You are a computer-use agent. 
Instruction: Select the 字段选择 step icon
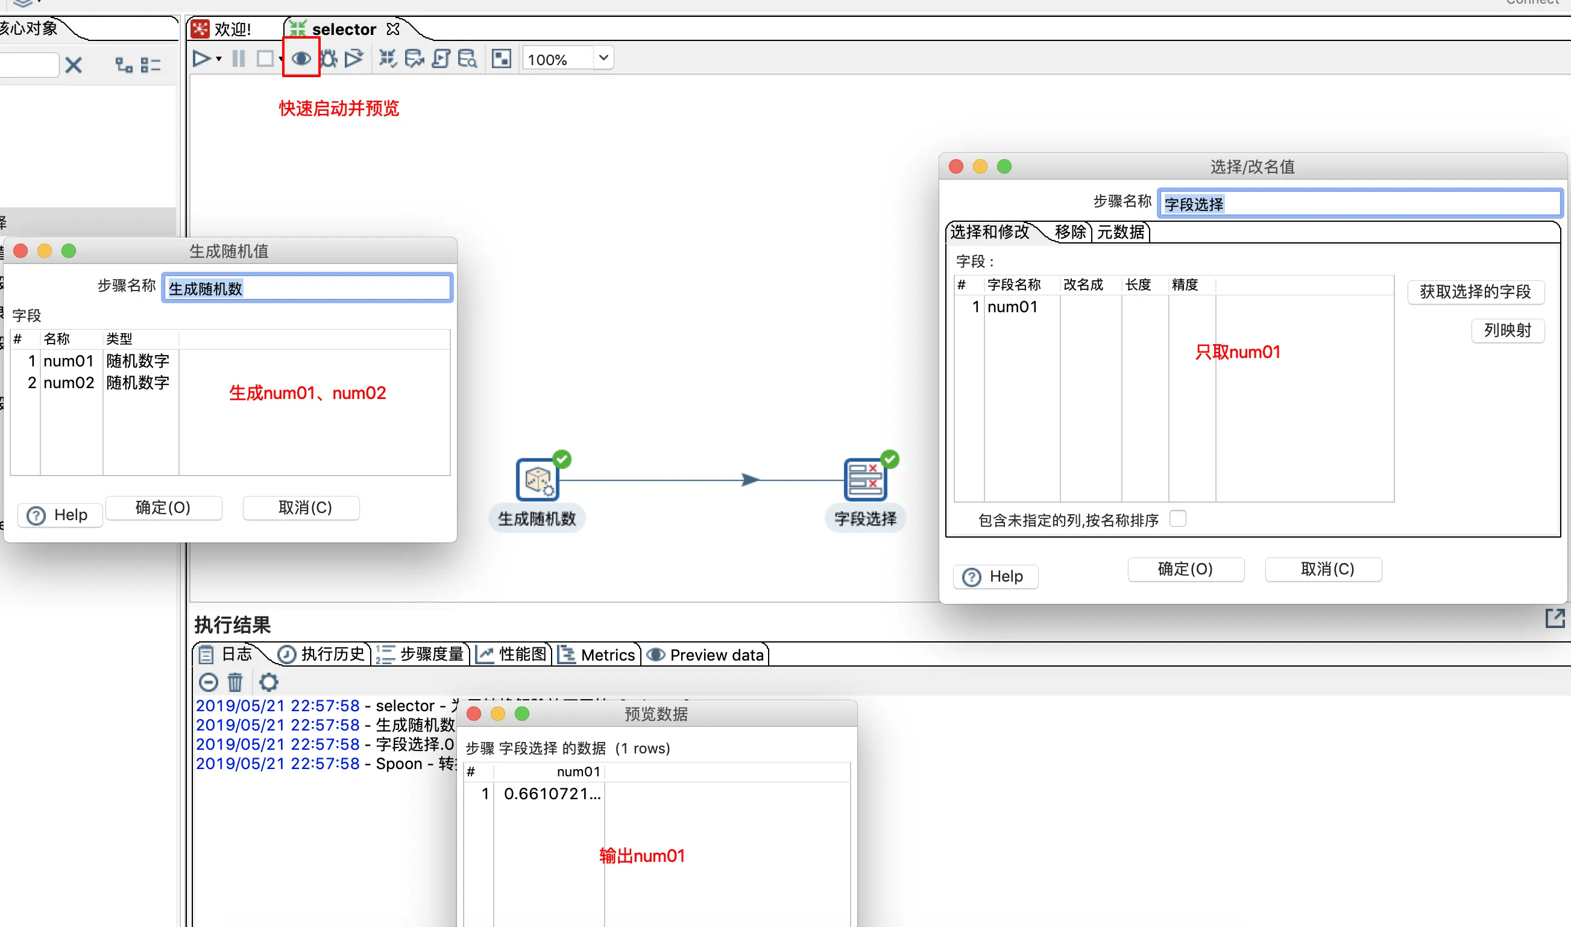tap(864, 480)
